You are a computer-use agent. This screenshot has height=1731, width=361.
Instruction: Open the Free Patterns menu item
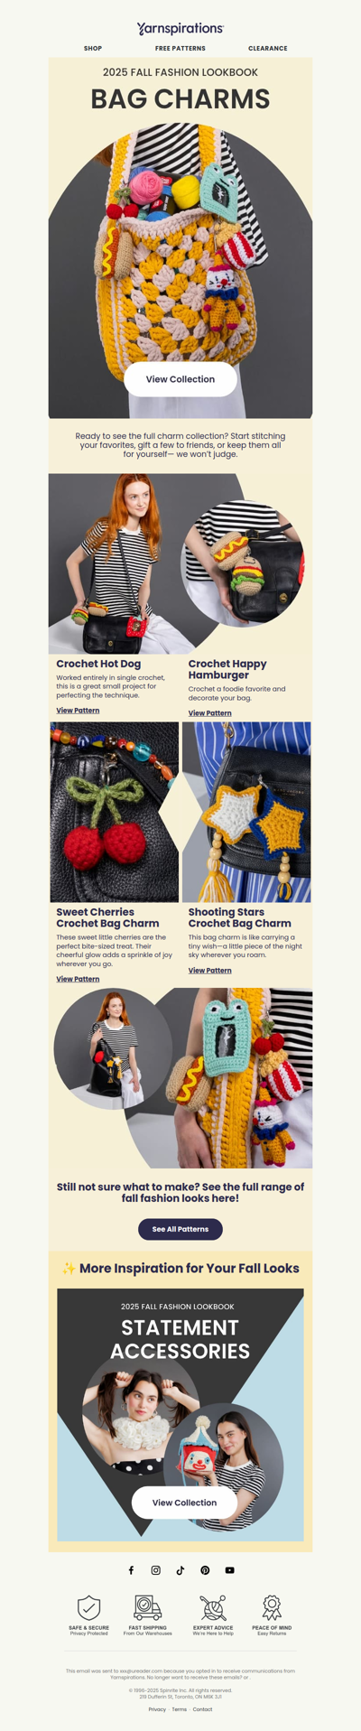[x=180, y=48]
